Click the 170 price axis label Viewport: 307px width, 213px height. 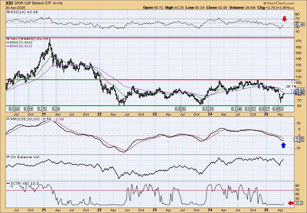pyautogui.click(x=298, y=41)
